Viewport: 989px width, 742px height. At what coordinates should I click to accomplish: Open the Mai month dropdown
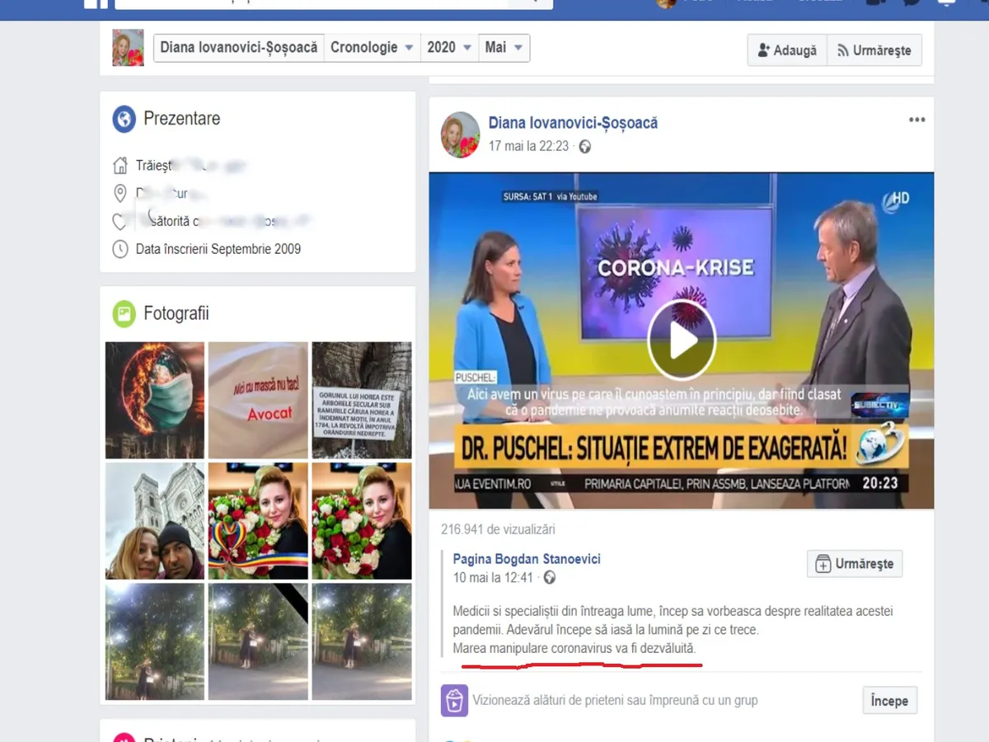pyautogui.click(x=504, y=48)
